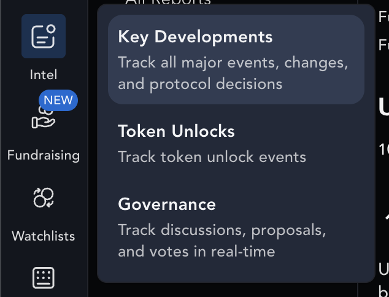The height and width of the screenshot is (297, 389).
Task: Open the partially hidden All Reports heading
Action: click(168, 2)
